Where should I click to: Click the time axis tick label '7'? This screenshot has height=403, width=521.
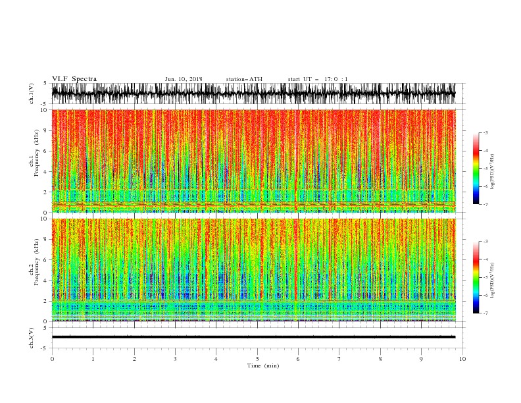(x=339, y=359)
